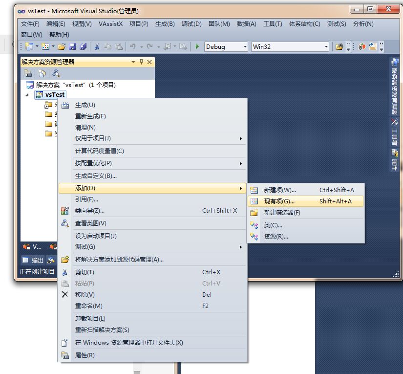Image resolution: width=403 pixels, height=374 pixels.
Task: Click the Paste toolbar icon
Action: tap(119, 46)
